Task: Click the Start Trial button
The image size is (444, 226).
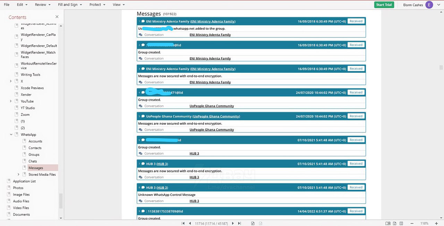Action: click(384, 5)
